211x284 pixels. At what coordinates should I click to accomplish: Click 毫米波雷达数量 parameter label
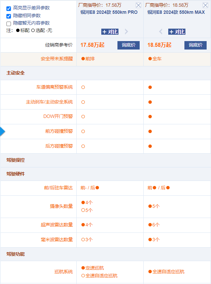click(57, 240)
